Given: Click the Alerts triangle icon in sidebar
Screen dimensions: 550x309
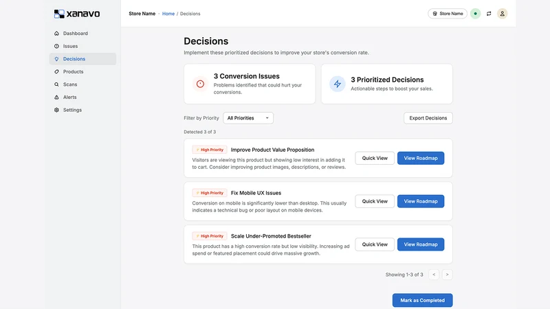Looking at the screenshot, I should [56, 97].
